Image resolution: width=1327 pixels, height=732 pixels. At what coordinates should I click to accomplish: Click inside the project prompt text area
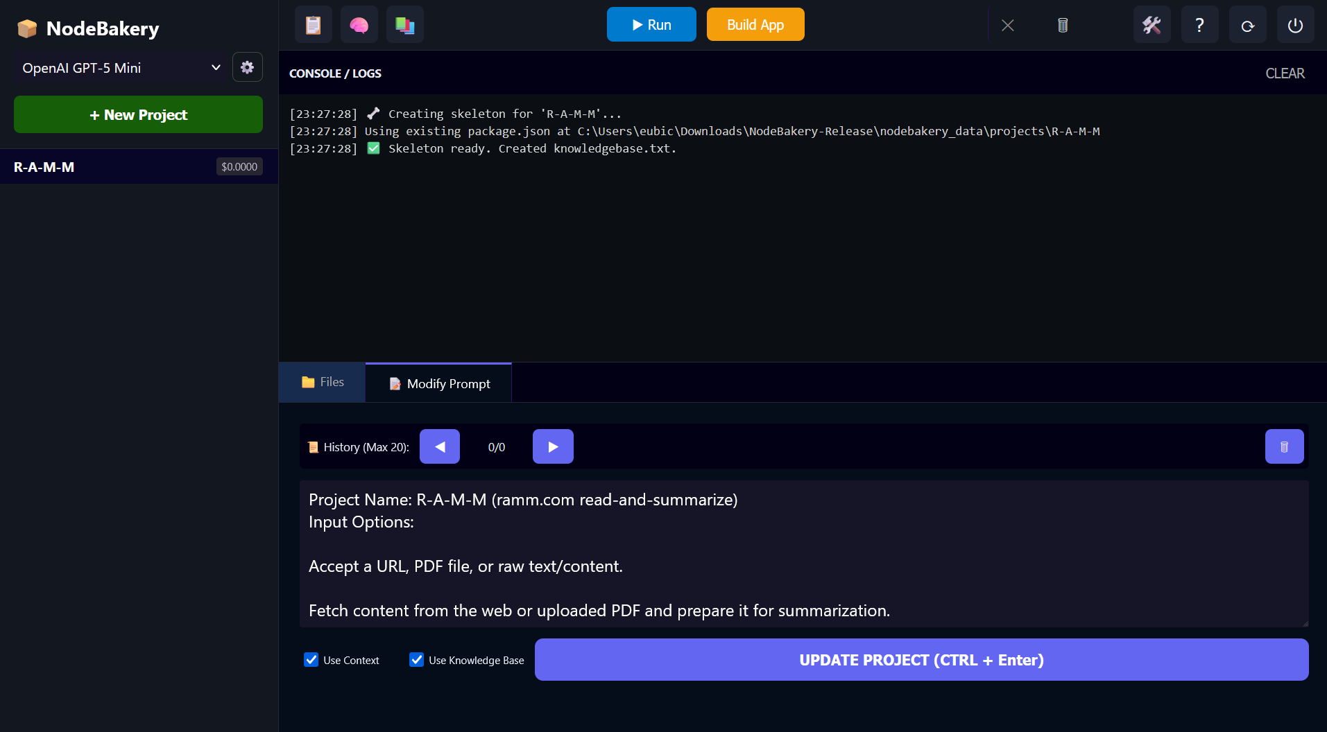[803, 554]
